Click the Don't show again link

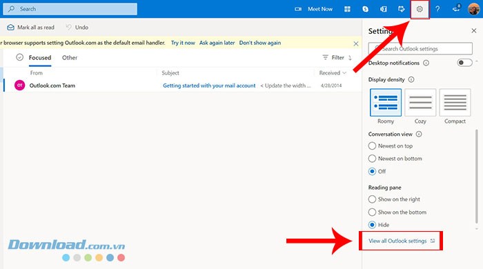260,43
